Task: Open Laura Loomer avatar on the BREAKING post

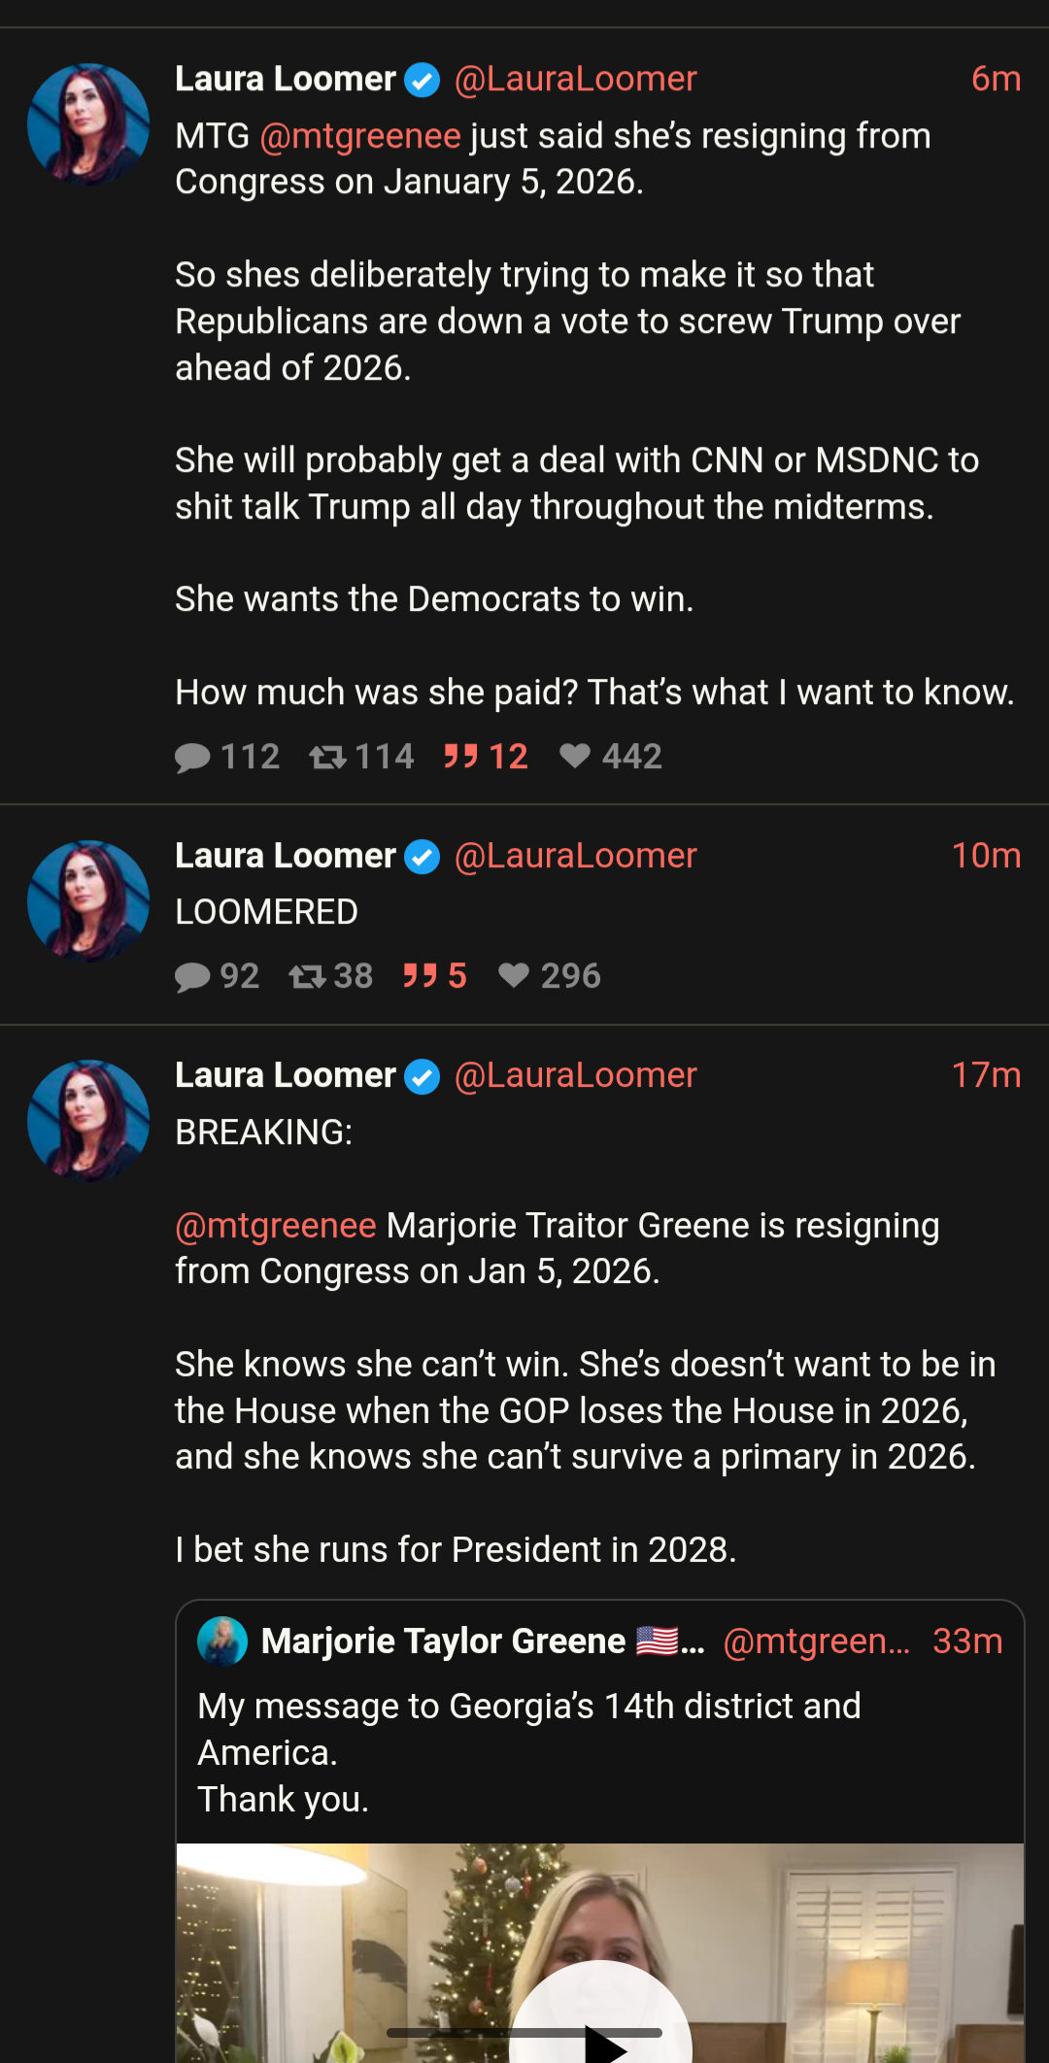Action: [x=88, y=1121]
